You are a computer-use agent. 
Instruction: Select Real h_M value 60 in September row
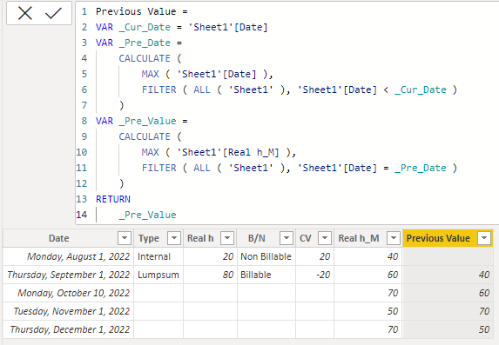pos(368,275)
